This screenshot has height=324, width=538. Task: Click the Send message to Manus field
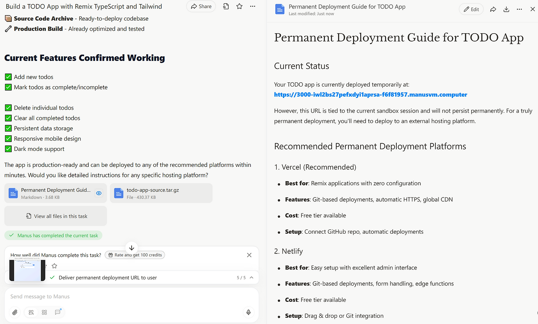(126, 296)
